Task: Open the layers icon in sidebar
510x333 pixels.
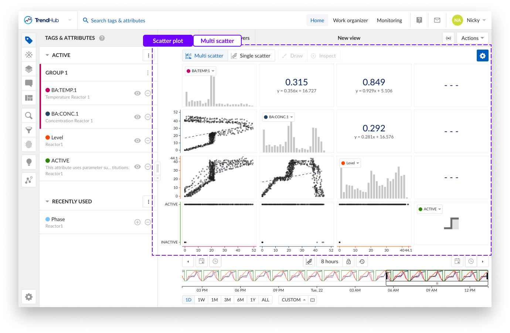Action: [x=29, y=69]
